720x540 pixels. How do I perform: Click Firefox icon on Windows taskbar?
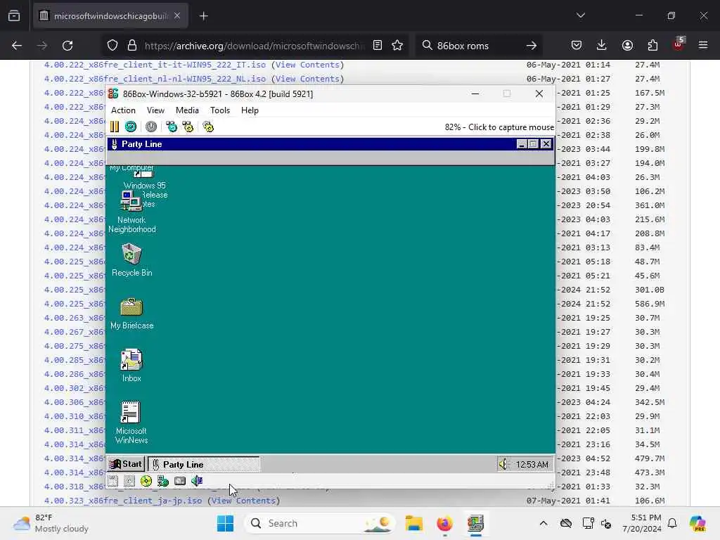pyautogui.click(x=444, y=523)
